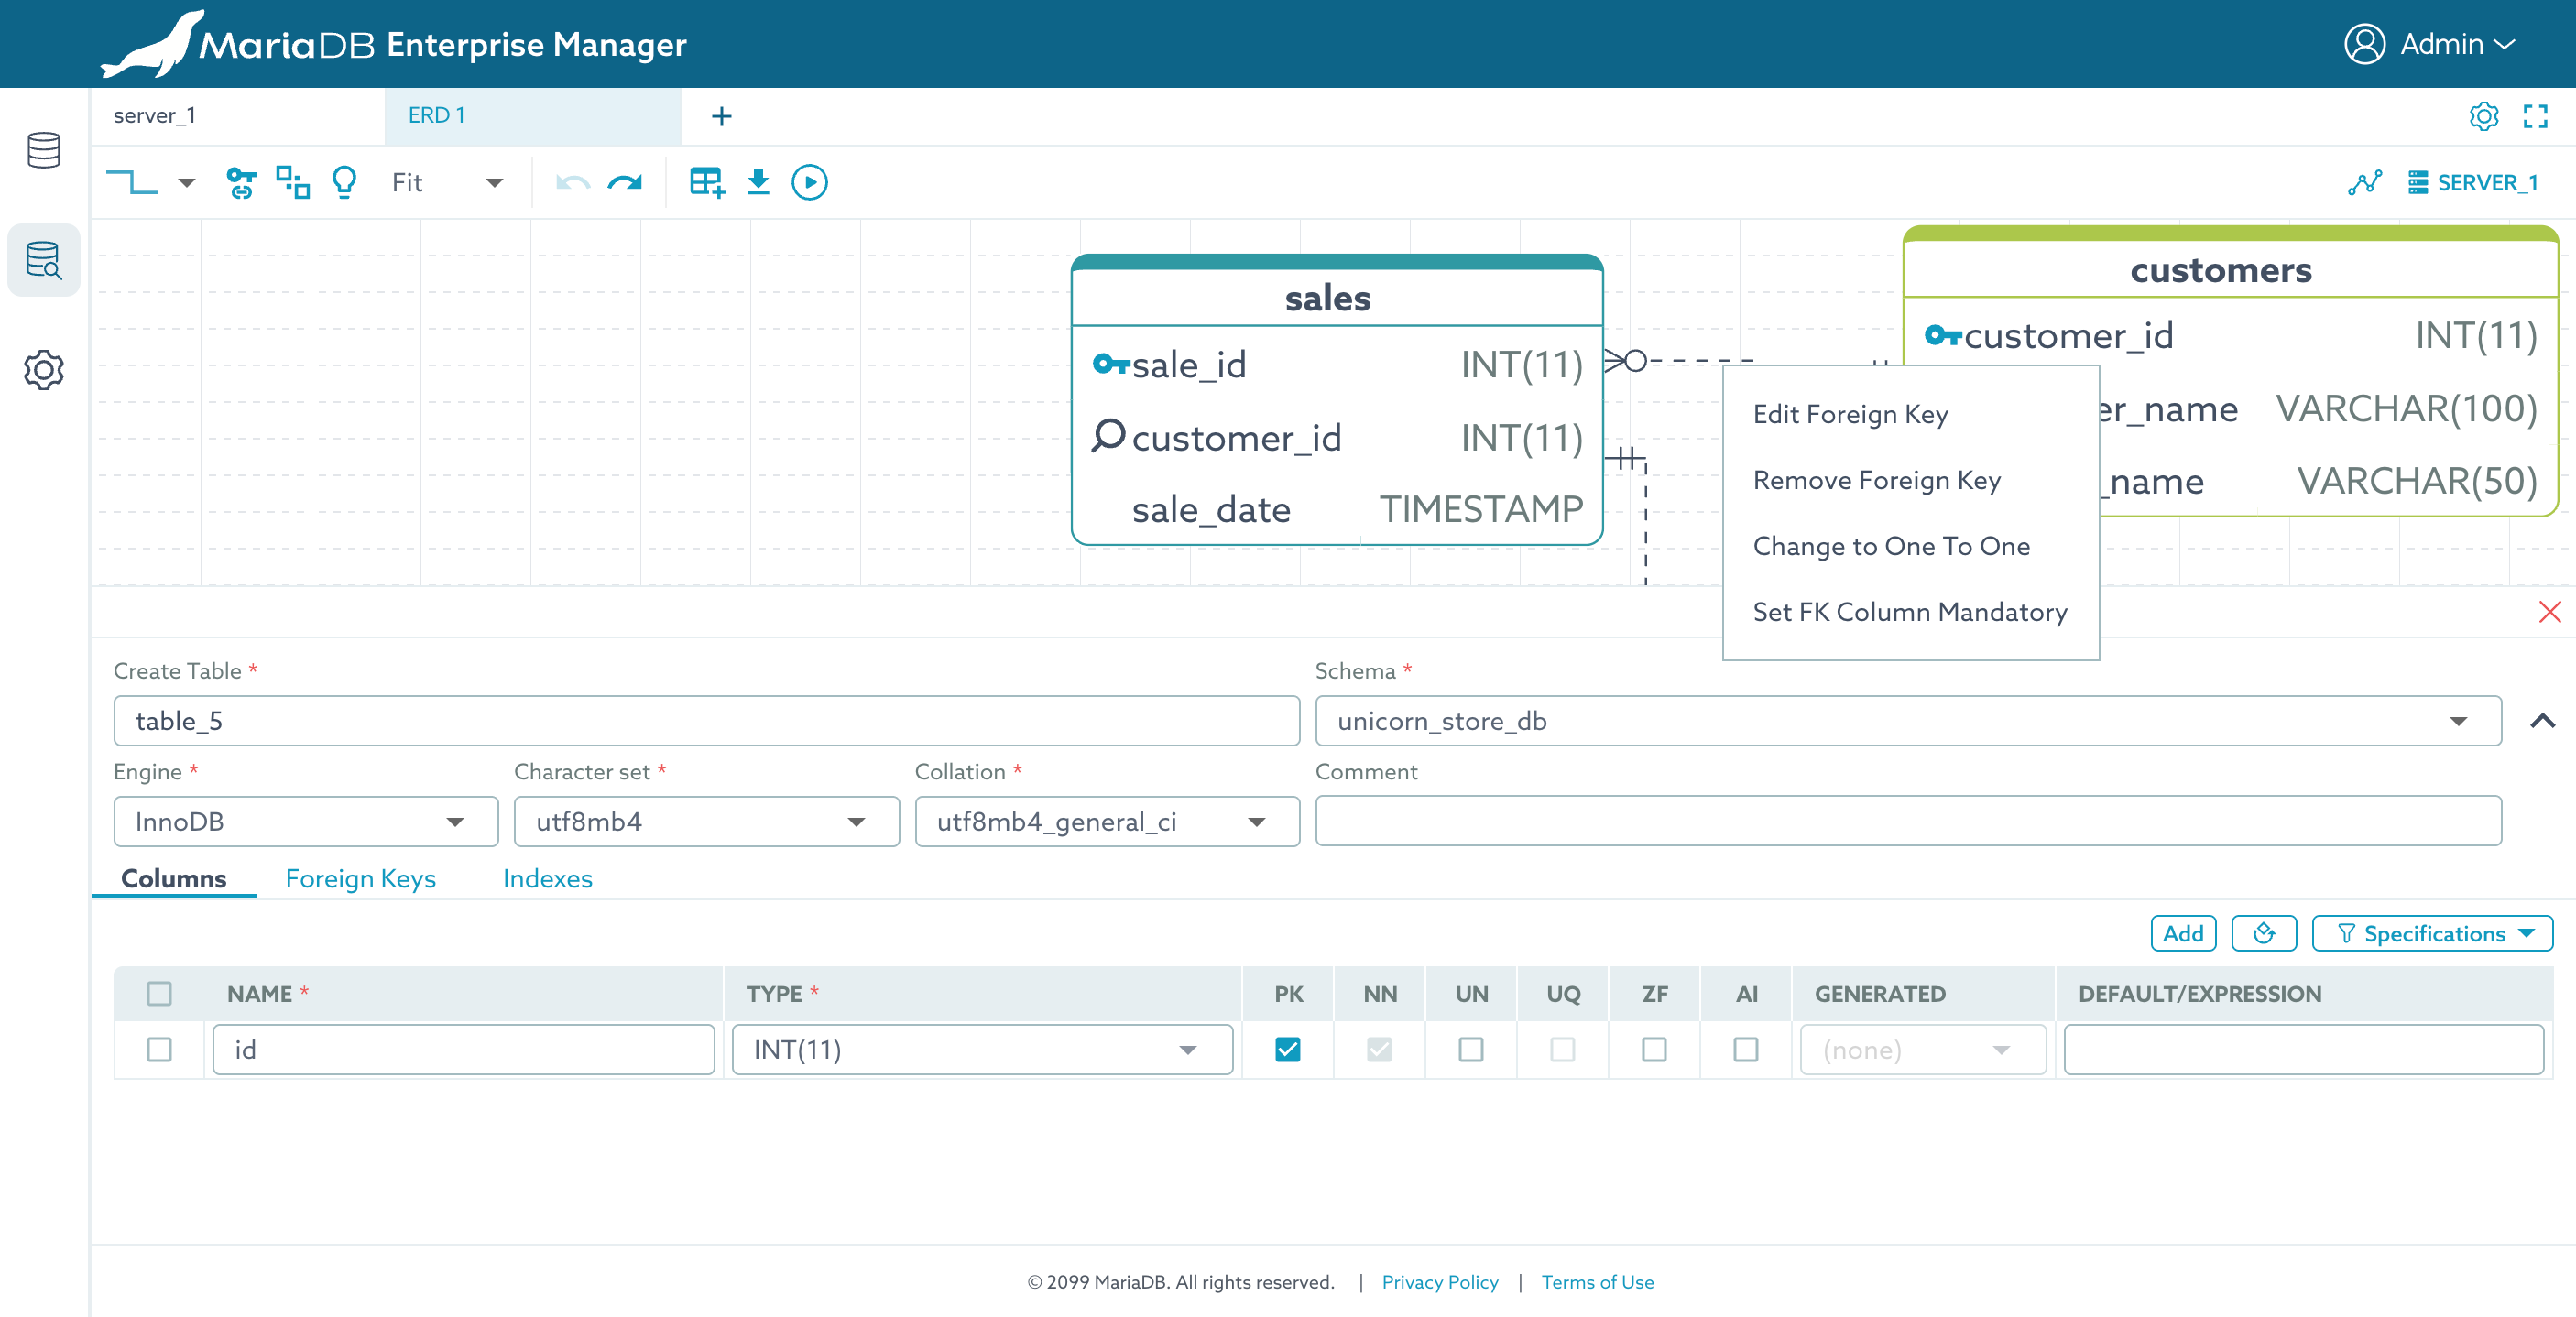Click the Create Table name field
Screen dimensions: 2576x1317
[x=705, y=720]
